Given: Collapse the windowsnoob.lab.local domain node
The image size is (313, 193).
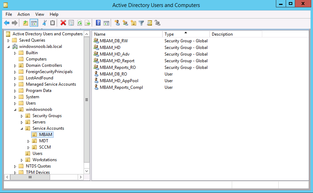Looking at the screenshot, I should click(8, 47).
